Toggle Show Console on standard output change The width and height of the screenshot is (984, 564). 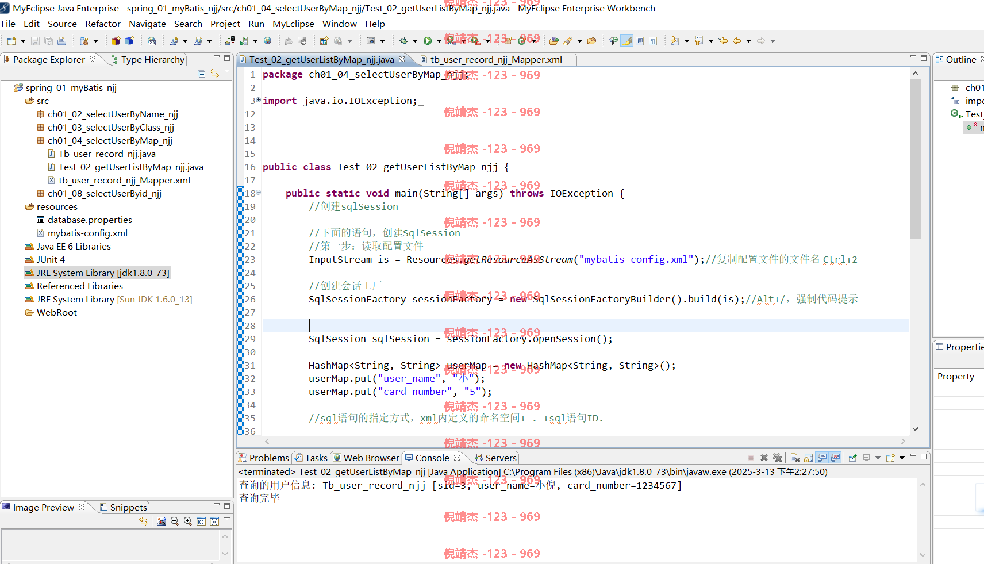(x=822, y=458)
